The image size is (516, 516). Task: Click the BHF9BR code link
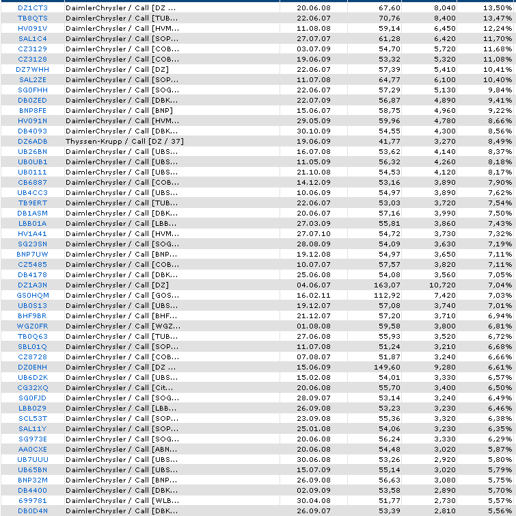[33, 315]
